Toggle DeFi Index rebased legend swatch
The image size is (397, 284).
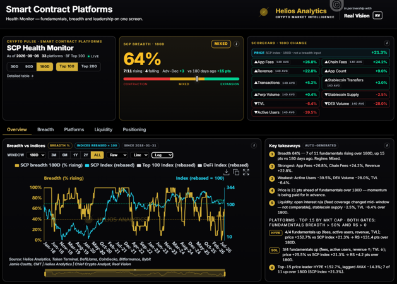click(x=200, y=165)
